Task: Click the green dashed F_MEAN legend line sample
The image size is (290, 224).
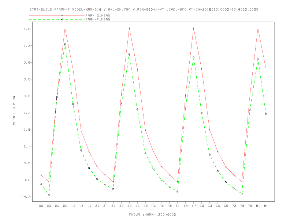Action: coord(57,19)
